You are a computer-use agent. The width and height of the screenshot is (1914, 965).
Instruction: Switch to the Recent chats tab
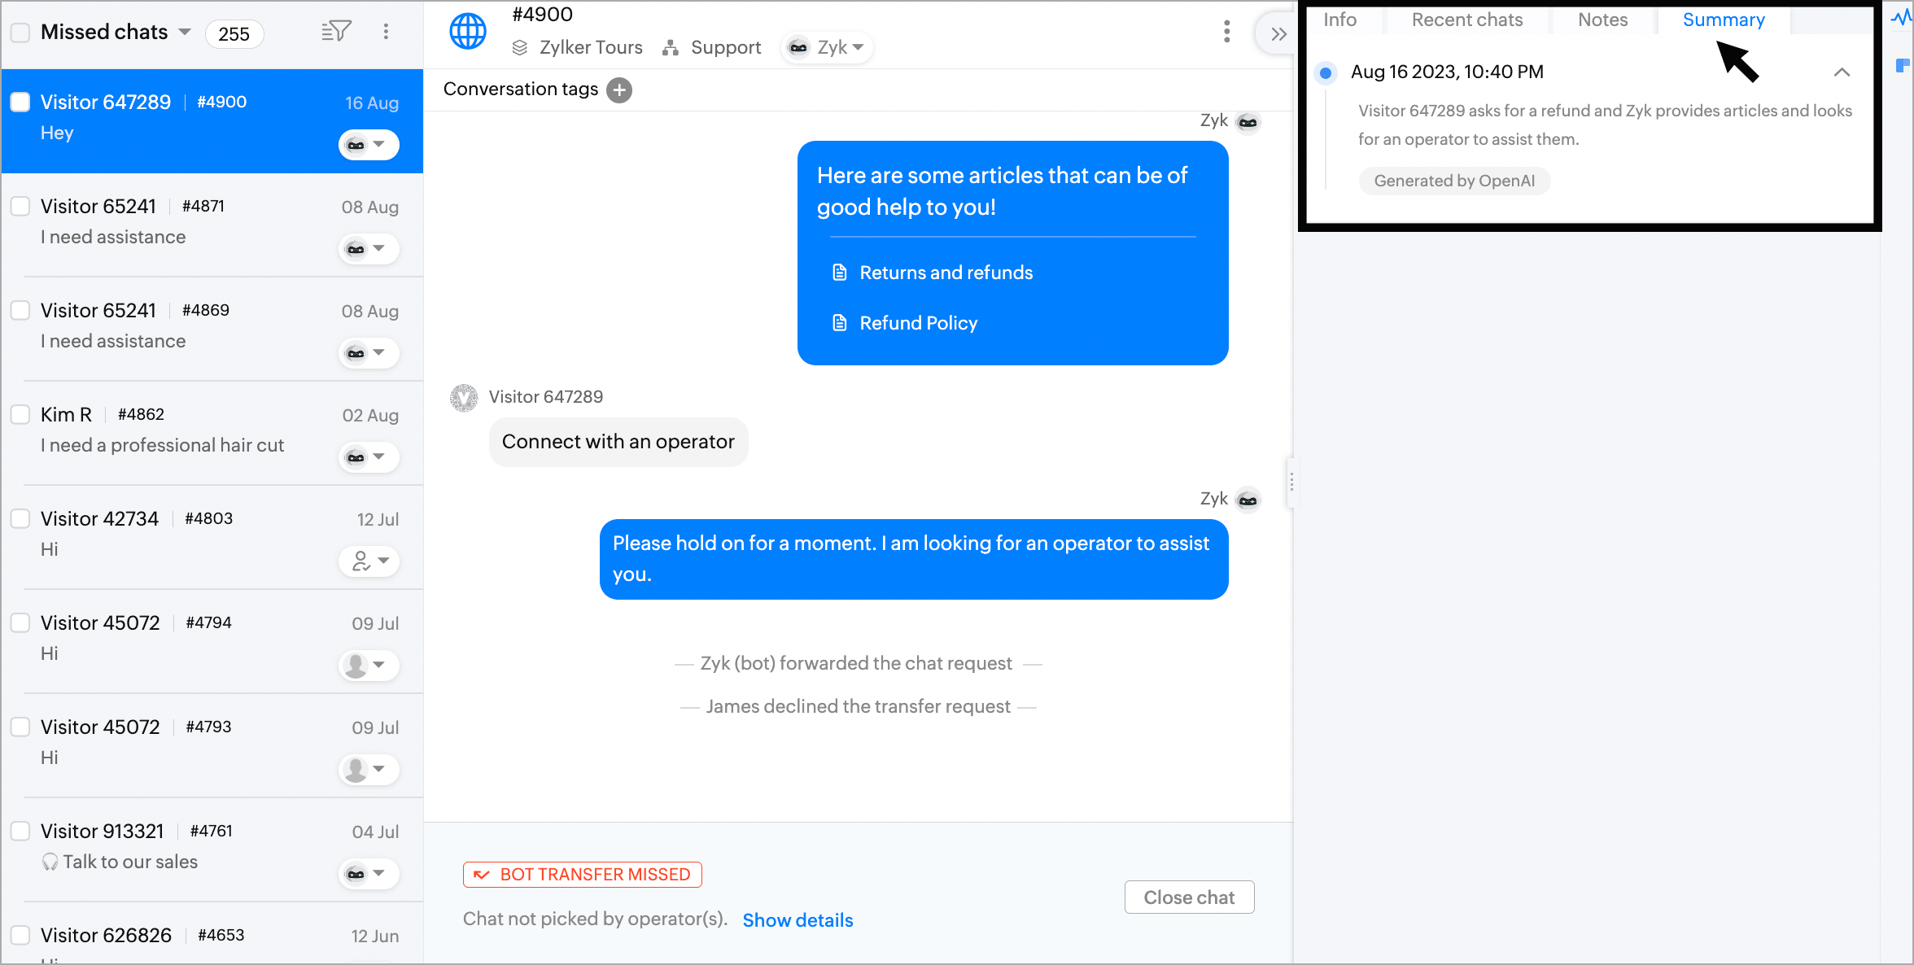[1466, 20]
